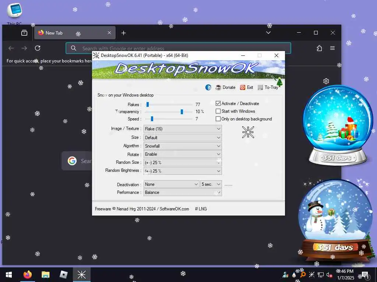Adjust the Flakes slider handle
The image size is (377, 282).
[148, 104]
